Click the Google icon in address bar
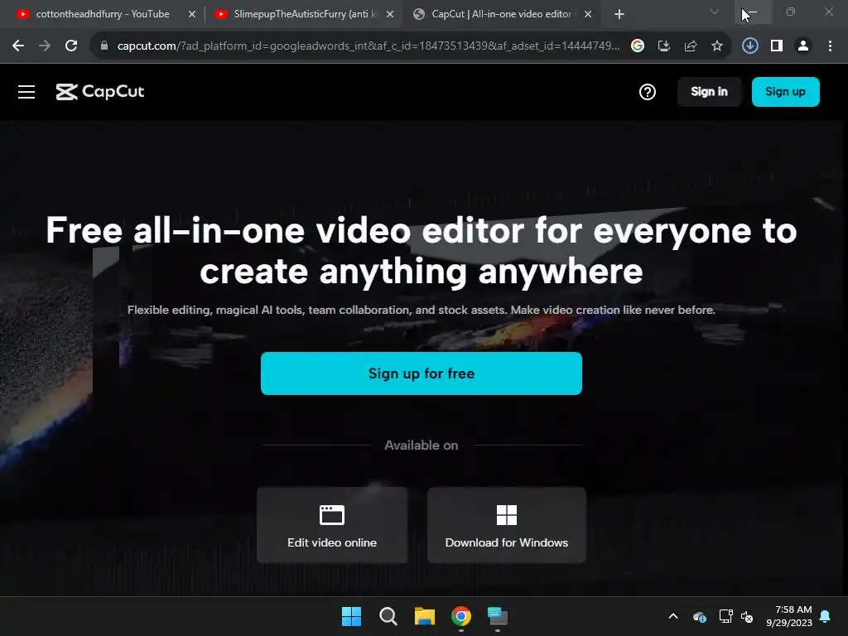This screenshot has width=848, height=636. pyautogui.click(x=638, y=46)
